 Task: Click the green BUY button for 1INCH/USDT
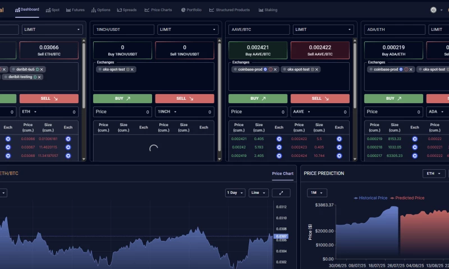point(122,99)
